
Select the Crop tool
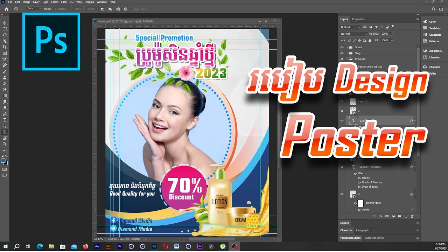tap(5, 47)
